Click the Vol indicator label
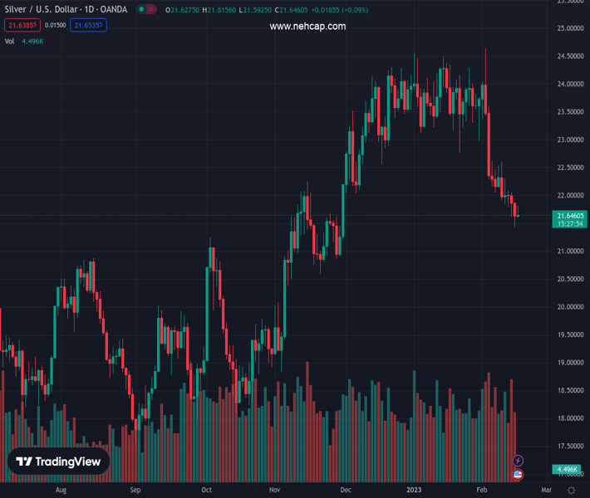This screenshot has width=590, height=498. coord(9,41)
